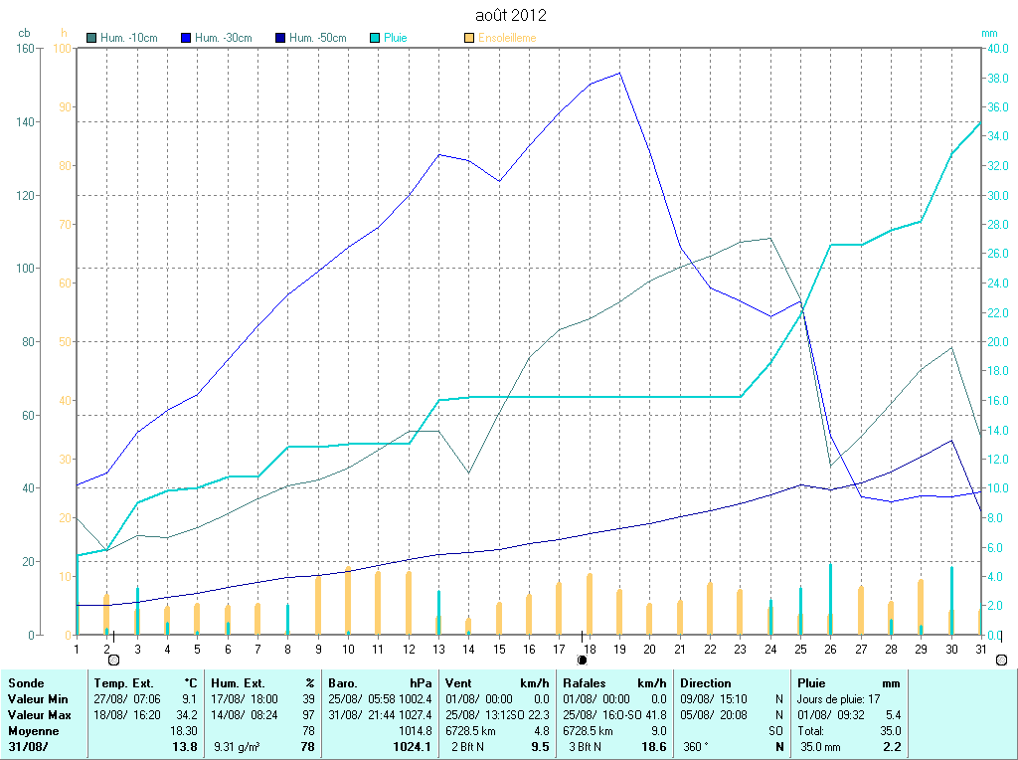Click the chart title août 2012
Viewport: 1018px width, 760px height.
coord(511,15)
